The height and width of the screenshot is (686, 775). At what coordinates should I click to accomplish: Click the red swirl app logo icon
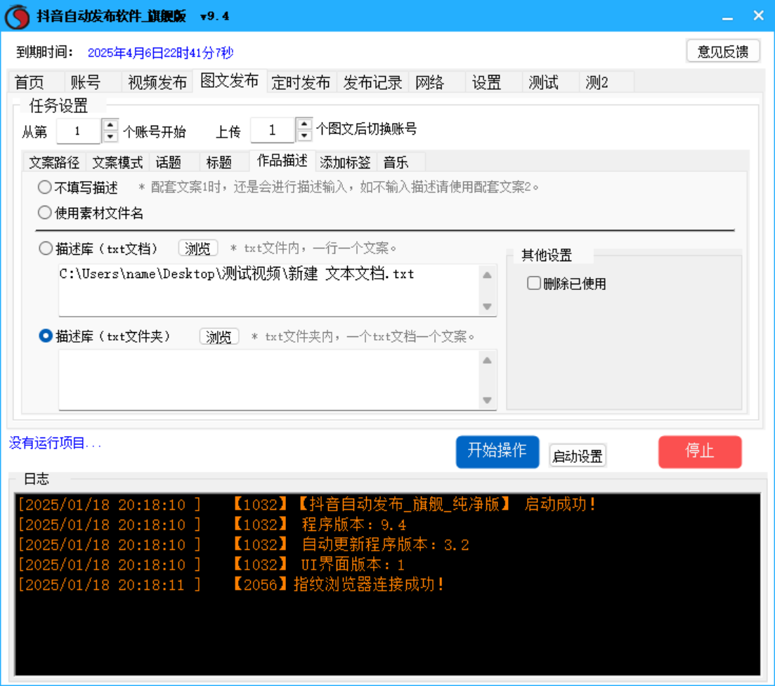coord(18,16)
